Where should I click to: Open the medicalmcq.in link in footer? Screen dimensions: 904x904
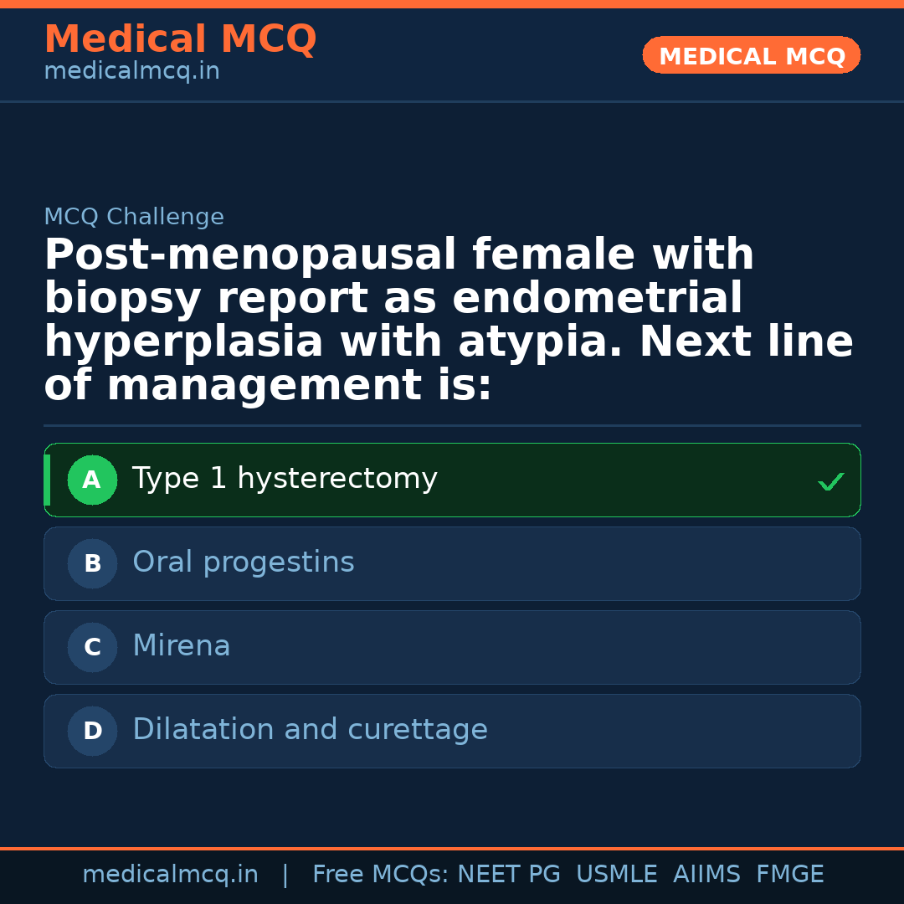[x=170, y=875]
